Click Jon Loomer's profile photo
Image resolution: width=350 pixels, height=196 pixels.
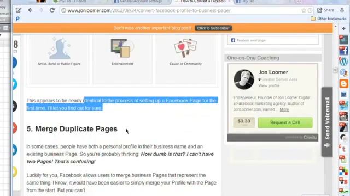point(244,79)
